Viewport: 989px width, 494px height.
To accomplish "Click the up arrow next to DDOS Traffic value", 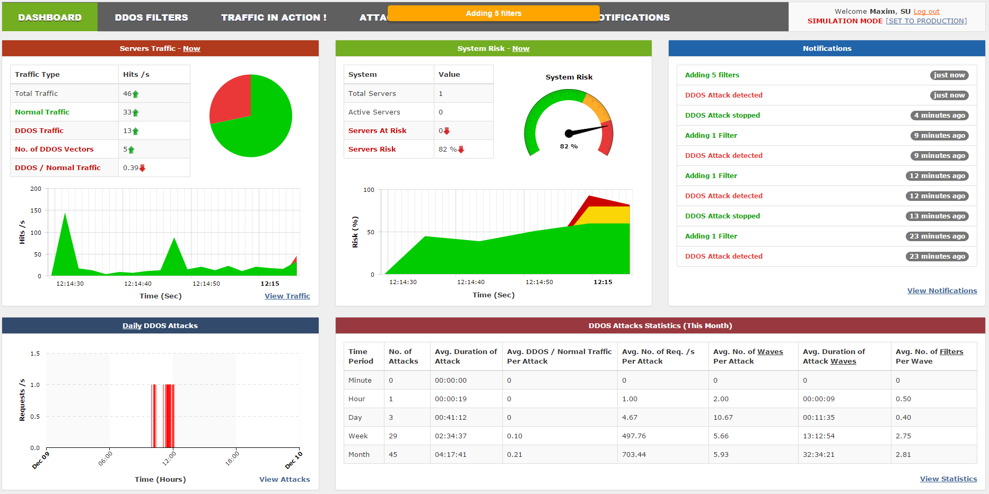I will [136, 131].
